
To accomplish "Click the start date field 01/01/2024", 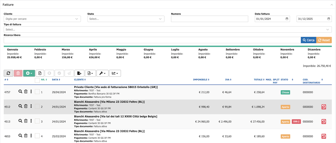I will tap(272, 19).
